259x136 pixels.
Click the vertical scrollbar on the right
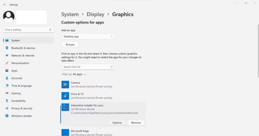pyautogui.click(x=258, y=51)
